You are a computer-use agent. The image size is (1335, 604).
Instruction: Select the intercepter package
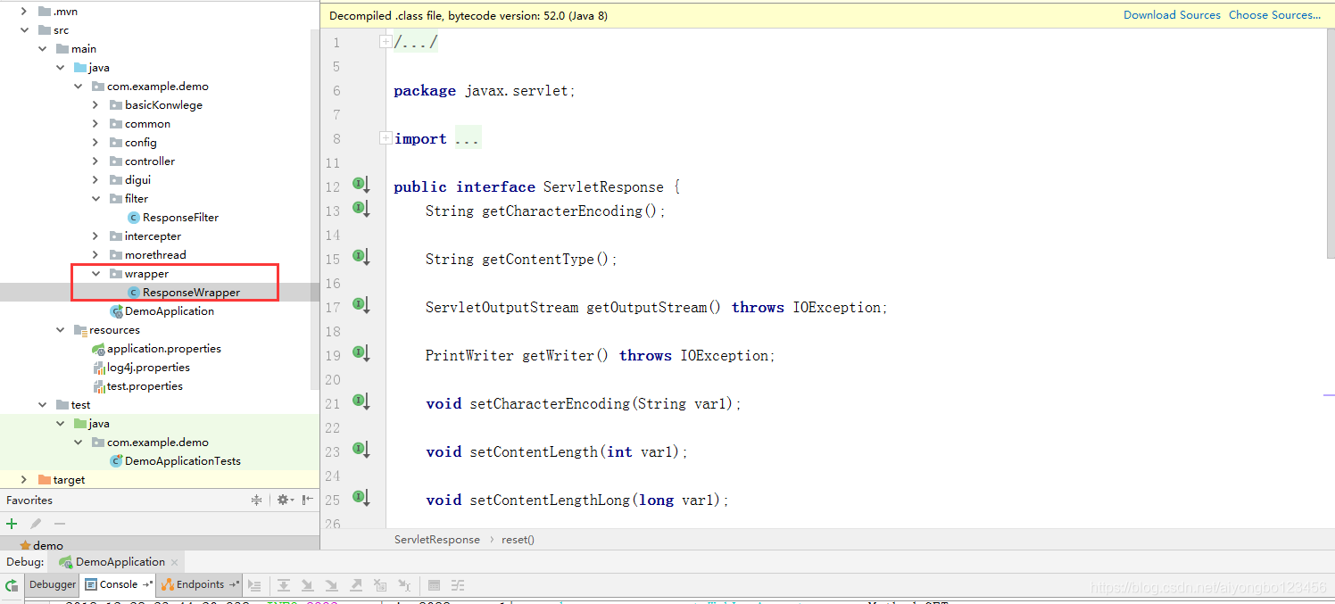(x=145, y=236)
